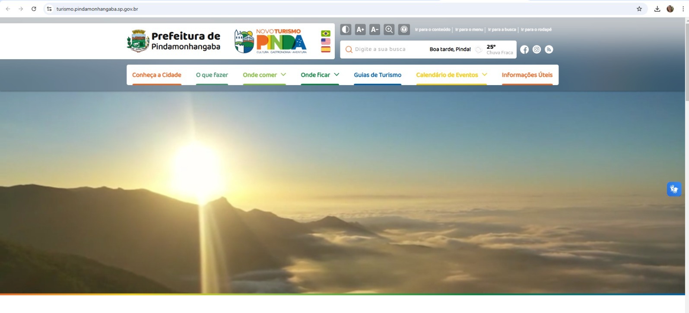
Task: Open the Conheça a Cidade menu item
Action: (x=156, y=75)
